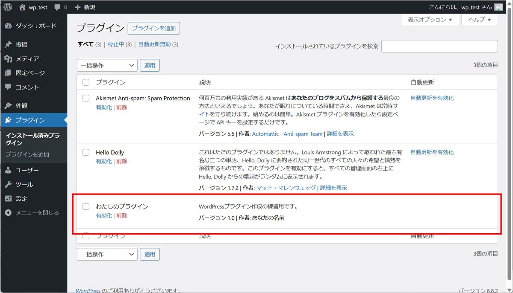Screen dimensions: 513x293
Task: Check the わたしのプラグイン checkbox
Action: pos(86,206)
